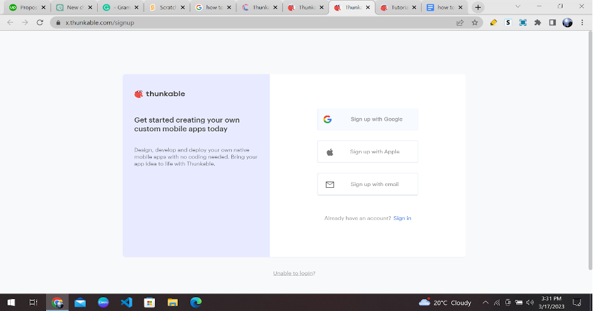This screenshot has width=593, height=311.
Task: Open the Unable to login? link
Action: point(294,273)
